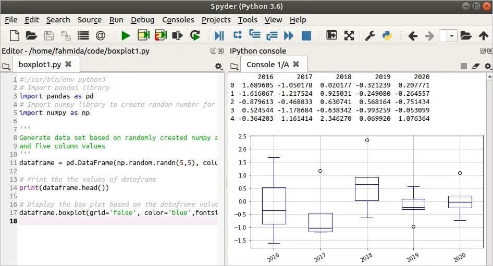Open the Consoles menu

[178, 20]
